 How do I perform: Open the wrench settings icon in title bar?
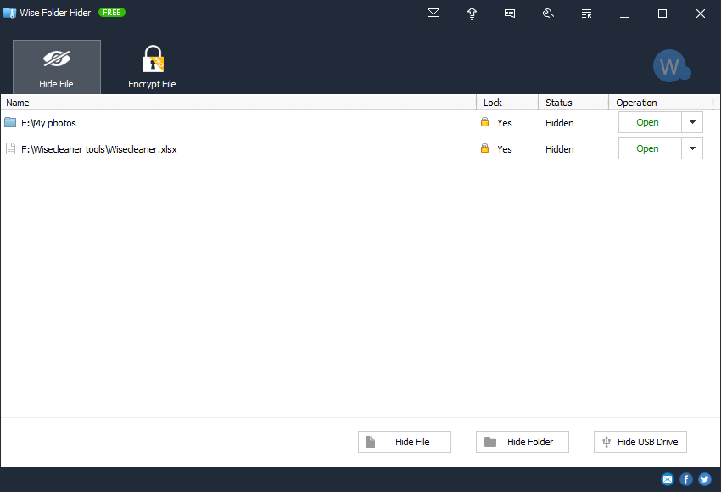pyautogui.click(x=548, y=14)
